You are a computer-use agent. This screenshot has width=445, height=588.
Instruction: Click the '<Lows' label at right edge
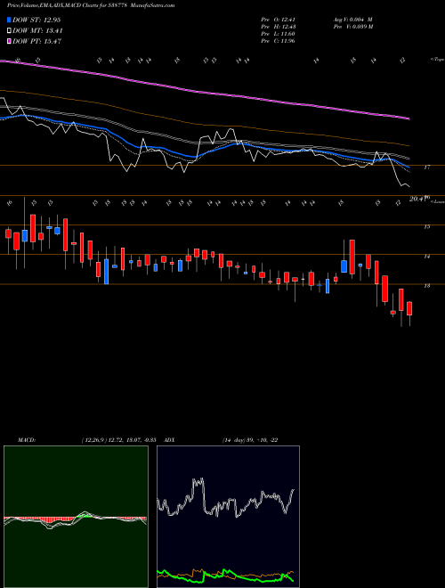tap(437, 201)
